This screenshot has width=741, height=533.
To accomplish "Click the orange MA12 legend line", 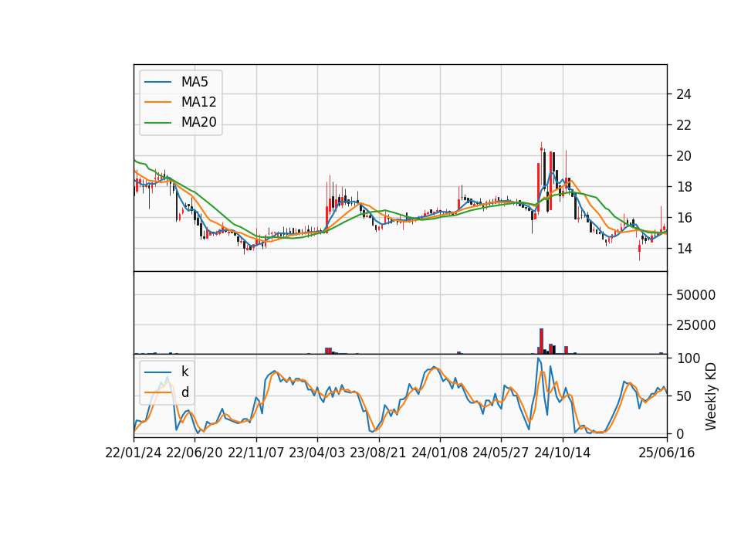I will click(157, 102).
